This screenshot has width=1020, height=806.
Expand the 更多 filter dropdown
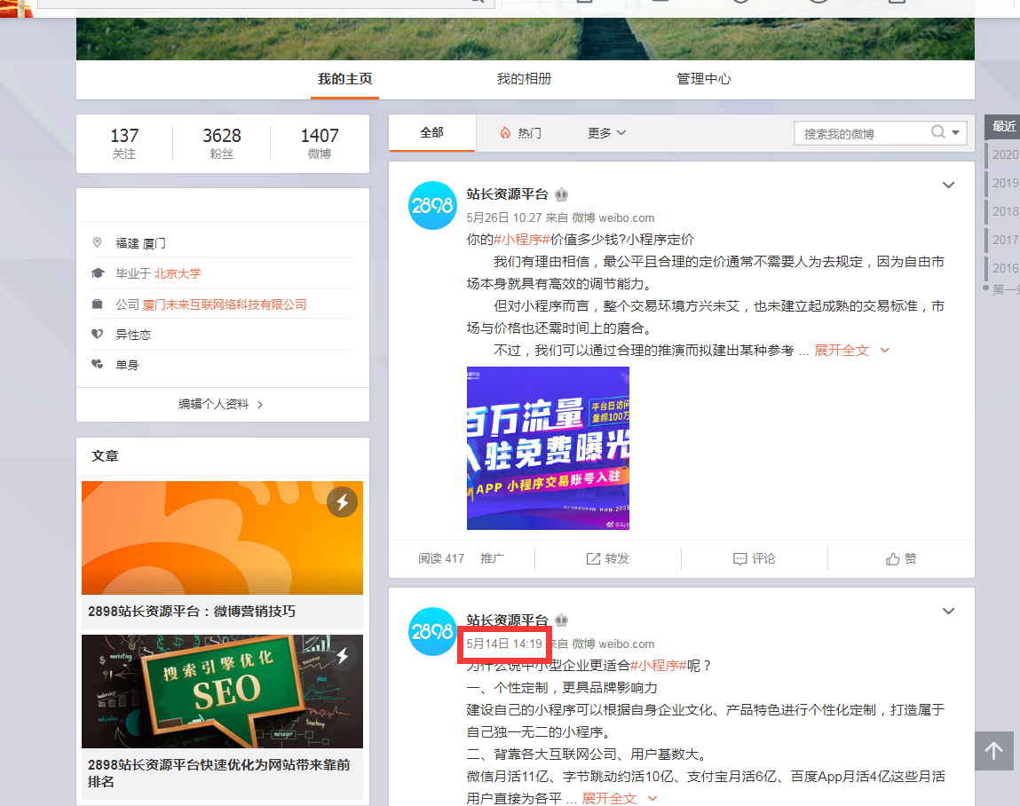[606, 133]
